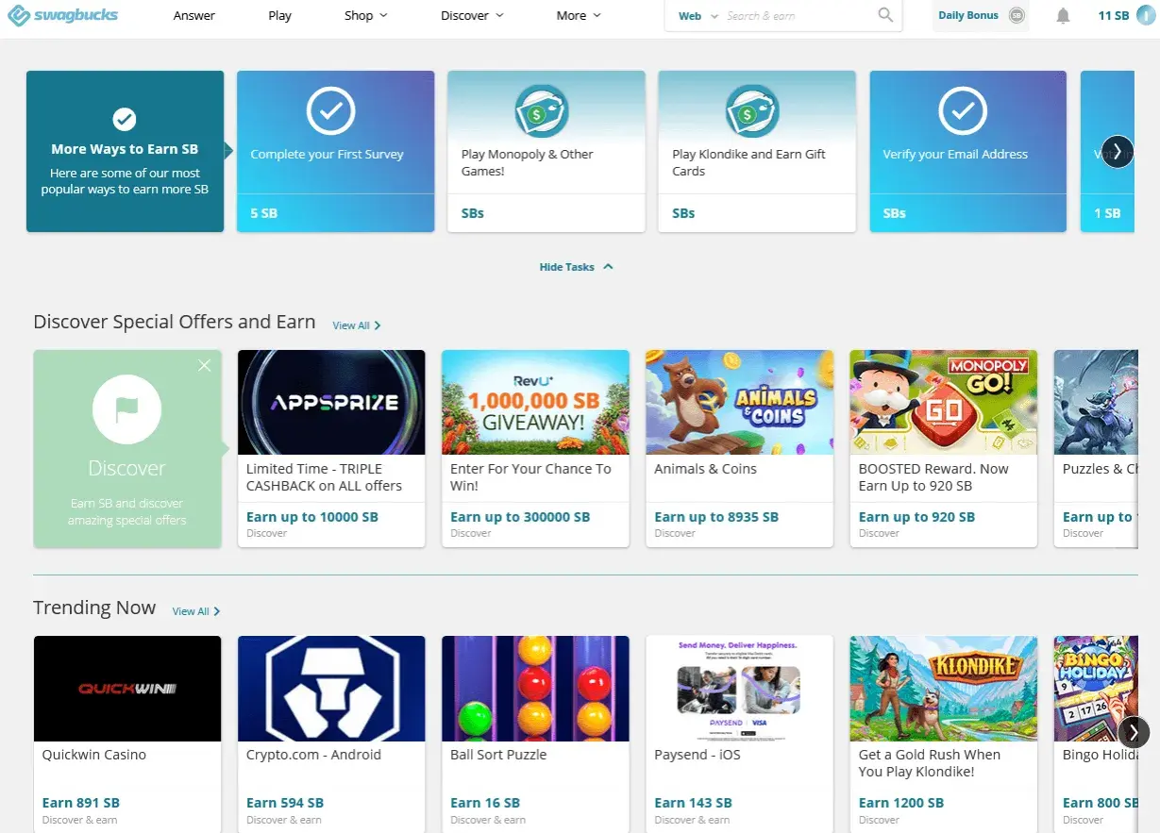The width and height of the screenshot is (1160, 833).
Task: Click 'Verify your Email Address' label
Action: [955, 155]
